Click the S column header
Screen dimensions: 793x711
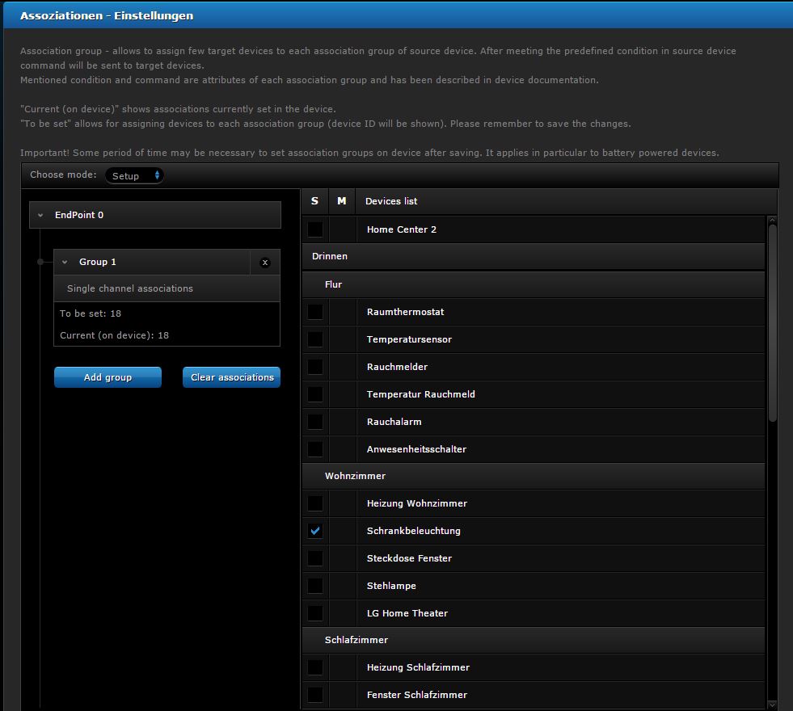tap(314, 201)
